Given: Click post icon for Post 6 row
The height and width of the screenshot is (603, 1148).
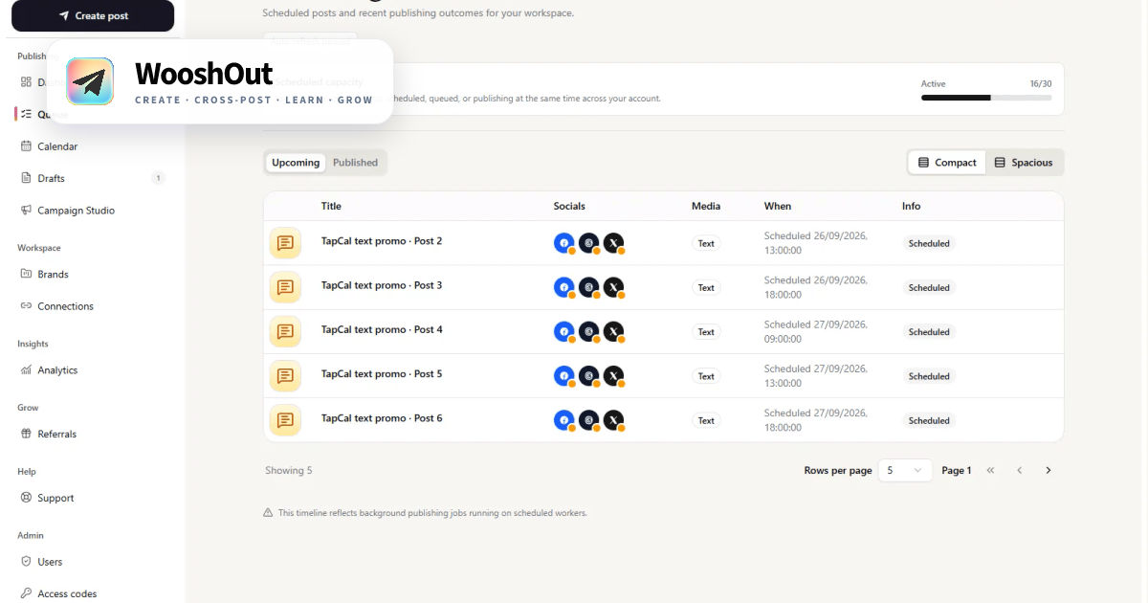Looking at the screenshot, I should click(x=285, y=420).
